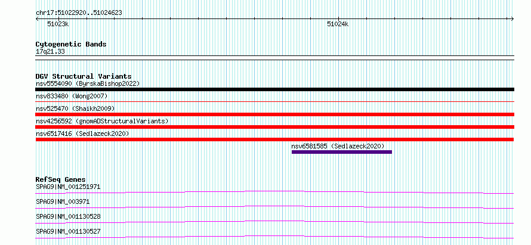
Task: Select the red nsv6517416 variant bar
Action: click(x=274, y=139)
